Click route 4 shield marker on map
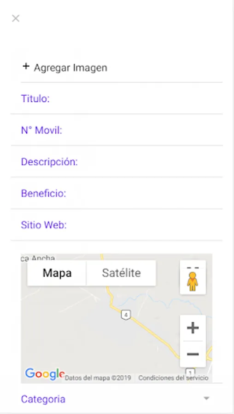 click(x=126, y=315)
